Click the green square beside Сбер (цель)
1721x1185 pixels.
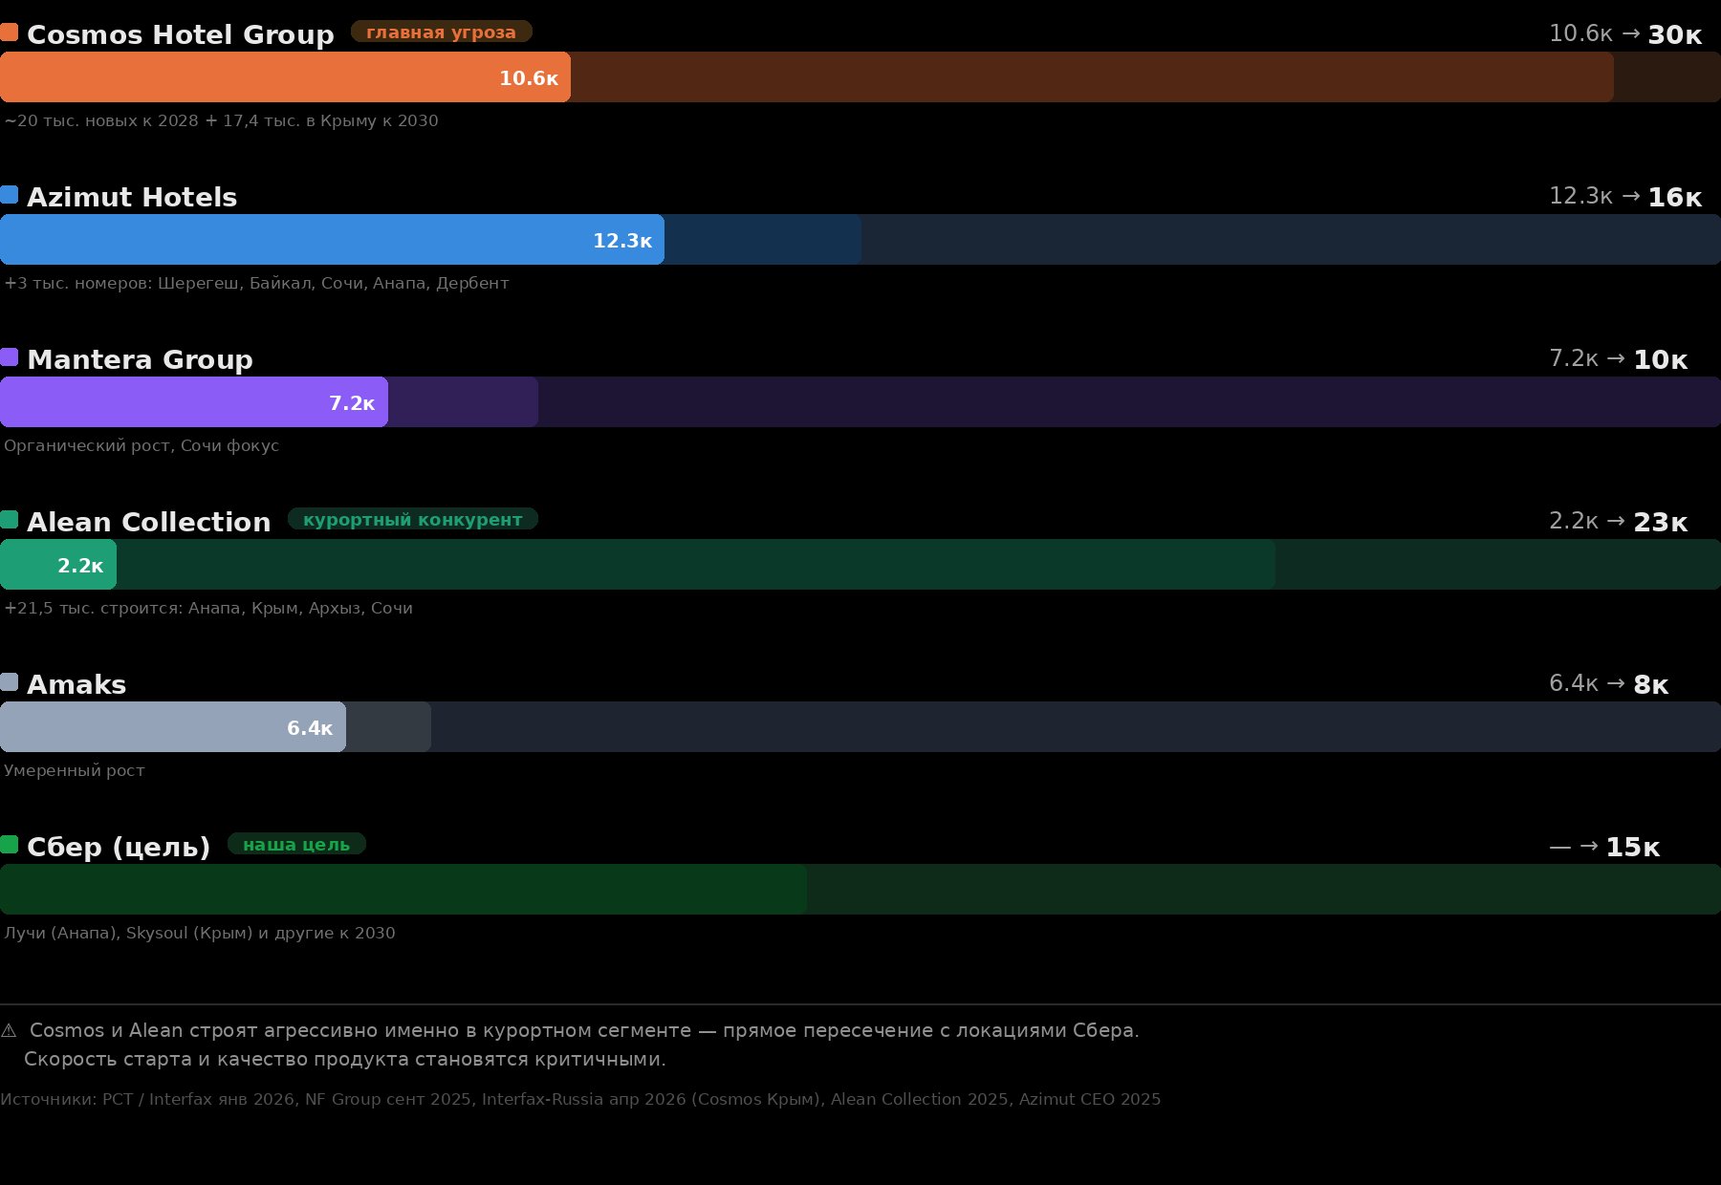click(x=9, y=845)
